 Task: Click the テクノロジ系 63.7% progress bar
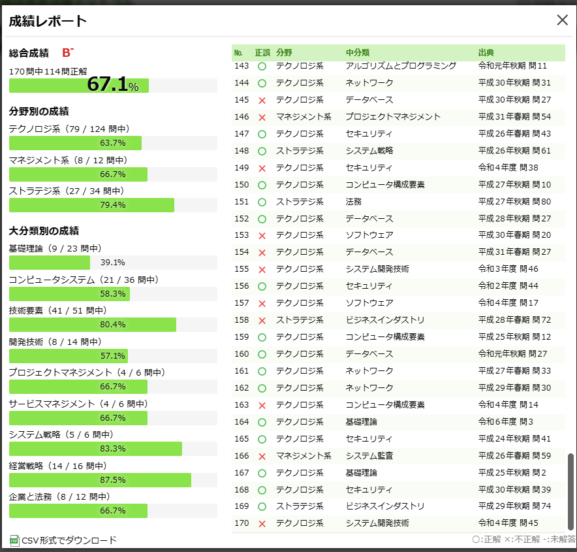click(113, 143)
